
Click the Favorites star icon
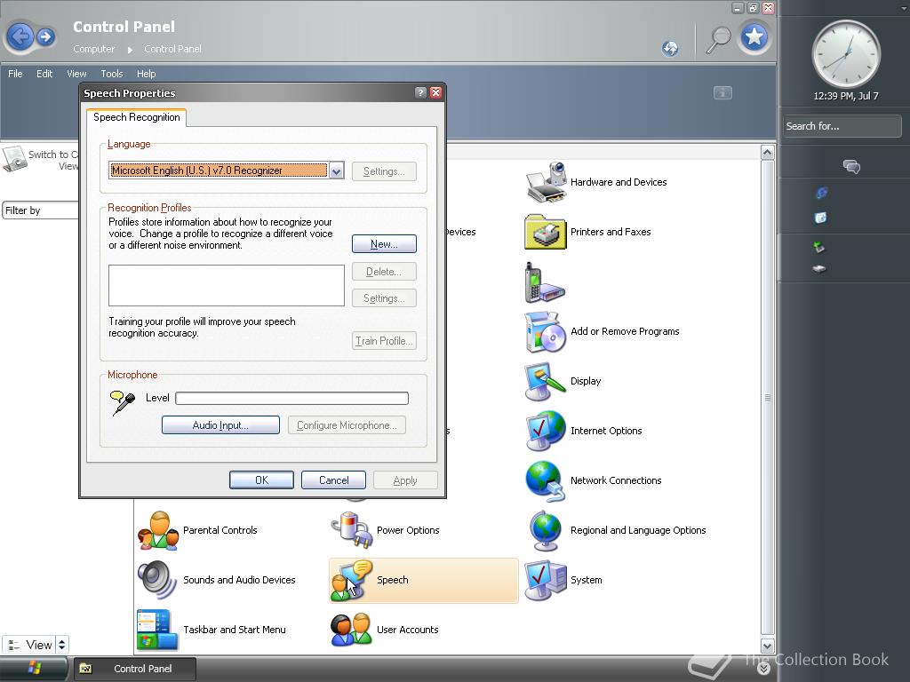[x=754, y=37]
